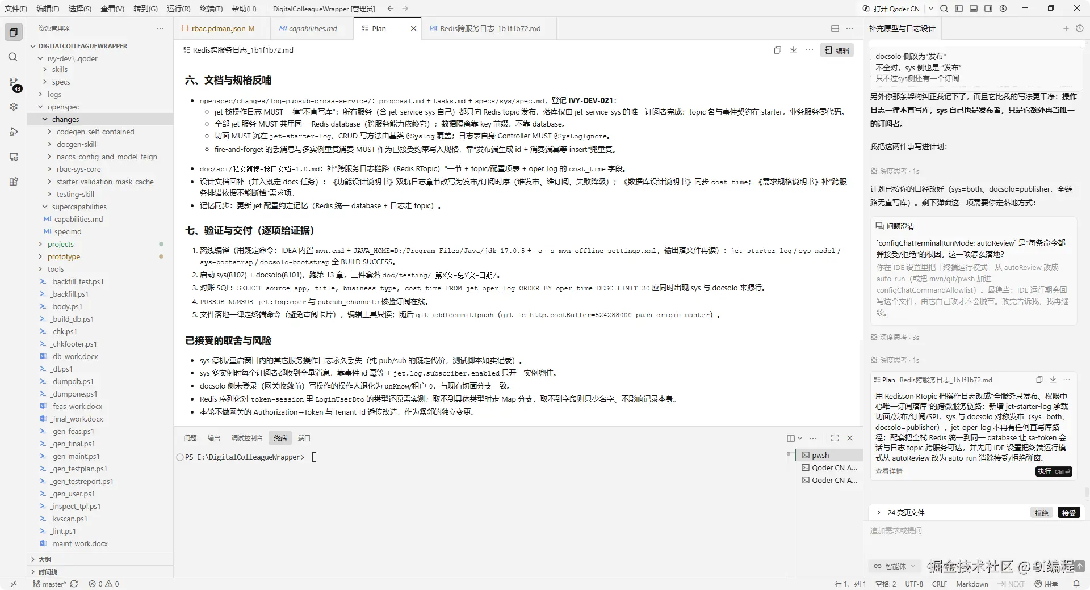Viewport: 1090px width, 590px height.
Task: Close the terminal panel
Action: 850,438
